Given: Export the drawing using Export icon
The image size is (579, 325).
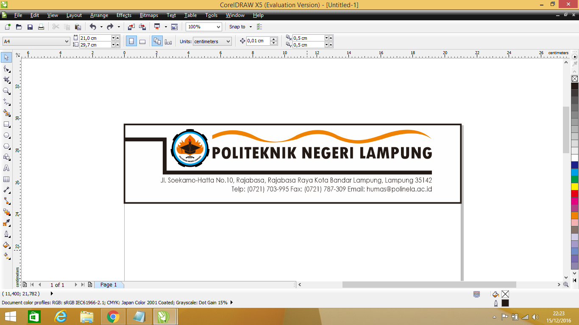Looking at the screenshot, I should (142, 27).
